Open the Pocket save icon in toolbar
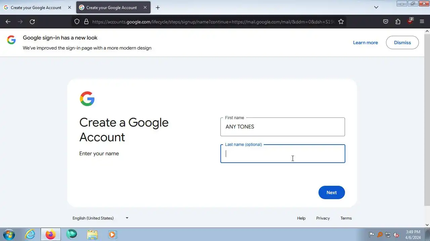Image resolution: width=430 pixels, height=241 pixels. (386, 22)
